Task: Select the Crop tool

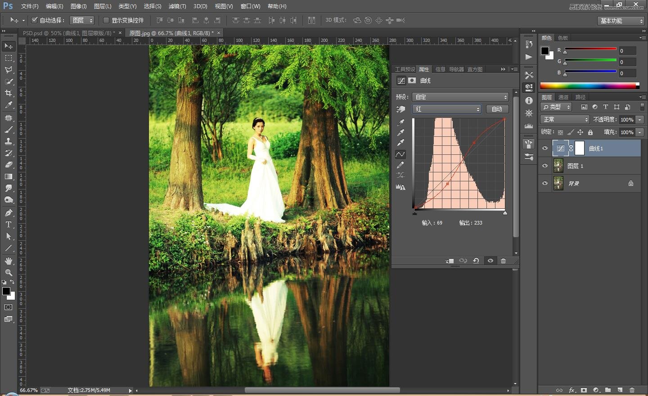Action: (9, 93)
